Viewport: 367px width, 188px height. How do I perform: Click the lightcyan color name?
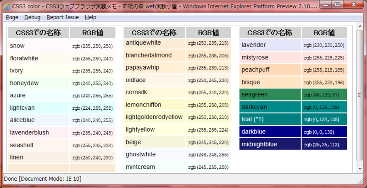[22, 108]
